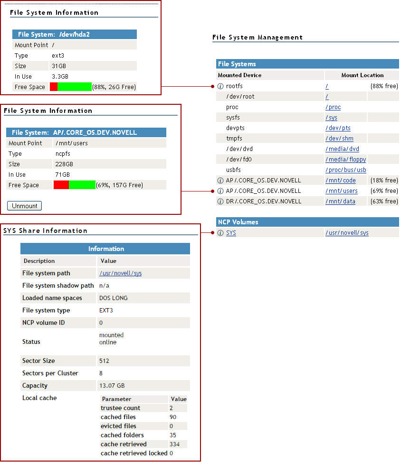Open the /media/dvd mount link
This screenshot has width=401, height=462.
pyautogui.click(x=342, y=149)
